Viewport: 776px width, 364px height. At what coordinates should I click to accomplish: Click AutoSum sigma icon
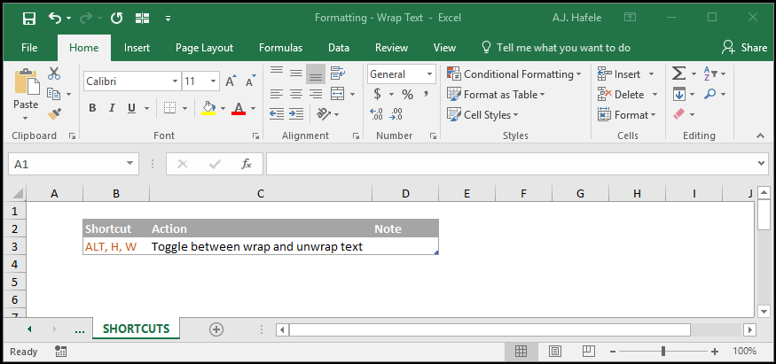679,74
